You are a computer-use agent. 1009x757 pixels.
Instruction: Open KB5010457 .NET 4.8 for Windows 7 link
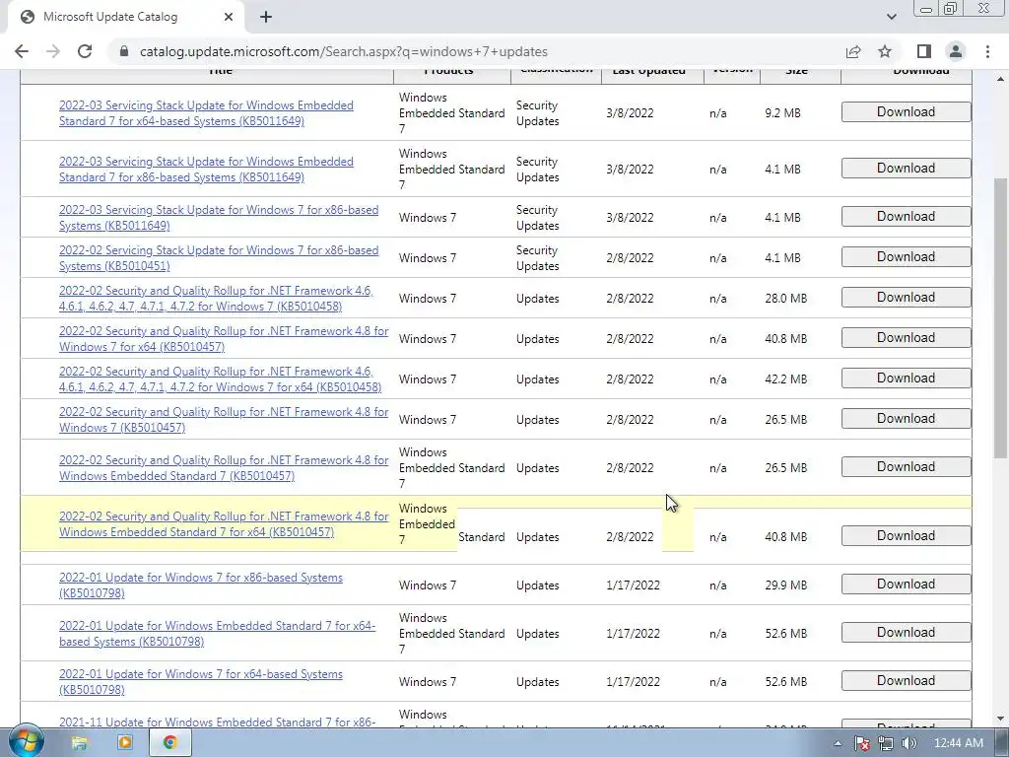(224, 420)
